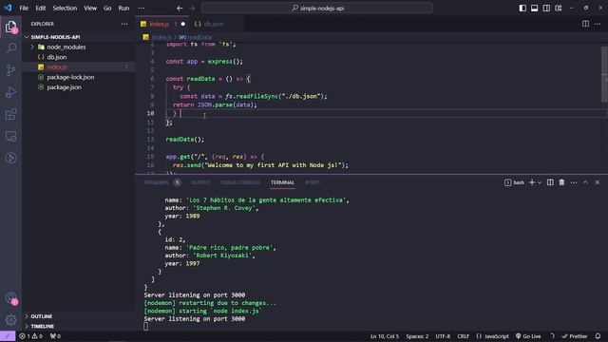Change line ending via CRLF status item

point(463,336)
